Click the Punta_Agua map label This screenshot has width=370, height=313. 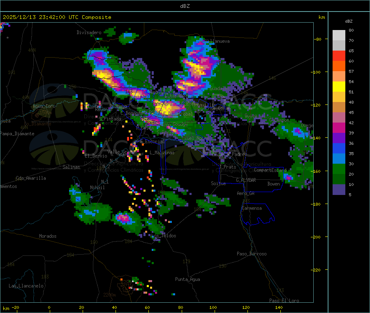[187, 280]
